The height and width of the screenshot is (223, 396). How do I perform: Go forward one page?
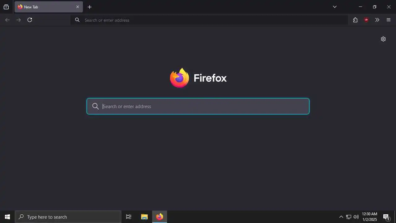pos(19,20)
